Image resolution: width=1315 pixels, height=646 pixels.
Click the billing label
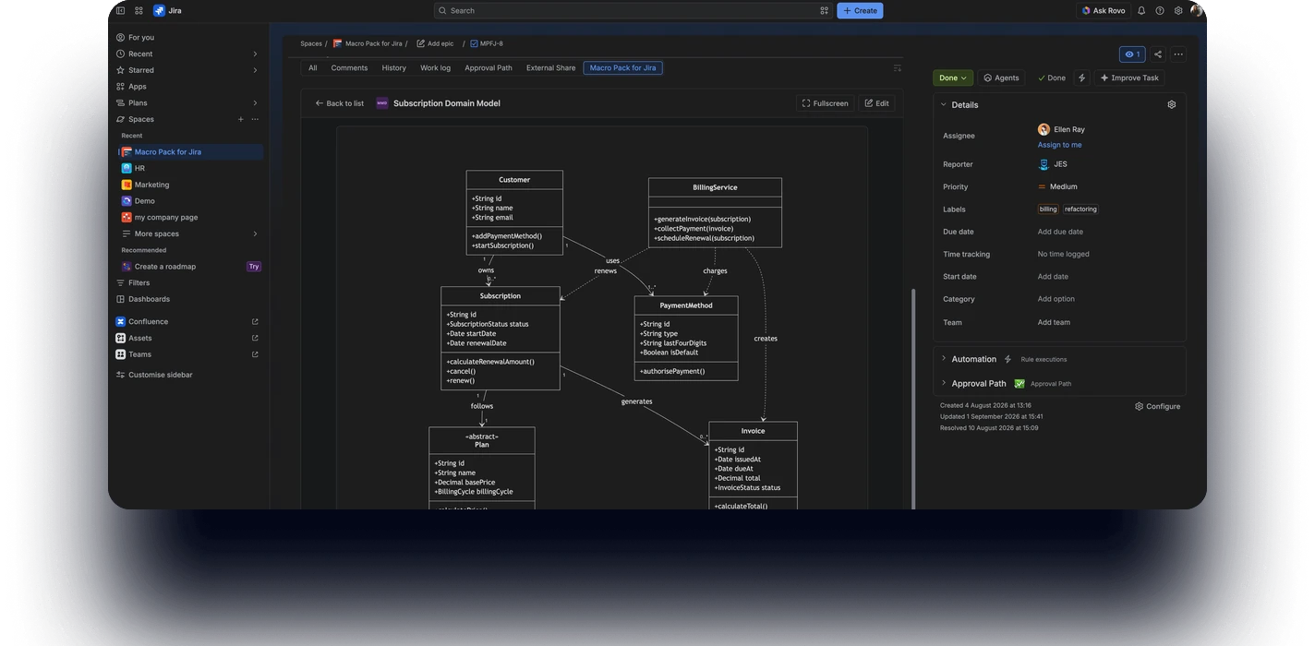1048,209
